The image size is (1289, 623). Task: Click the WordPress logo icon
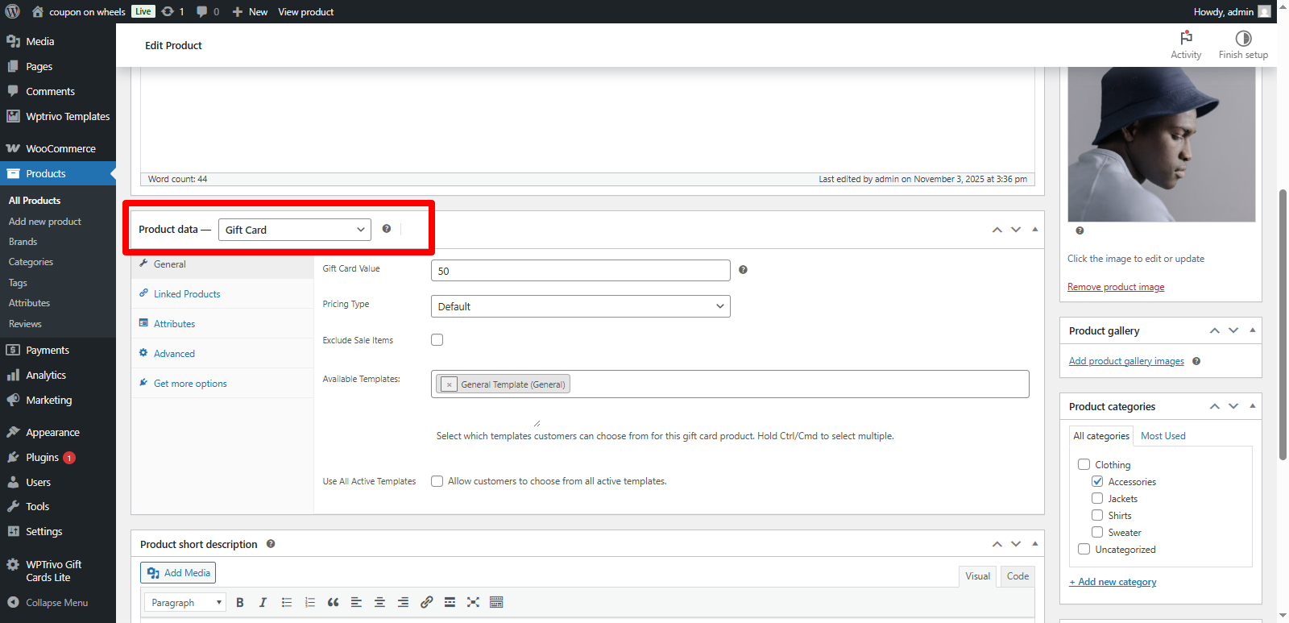(x=12, y=11)
